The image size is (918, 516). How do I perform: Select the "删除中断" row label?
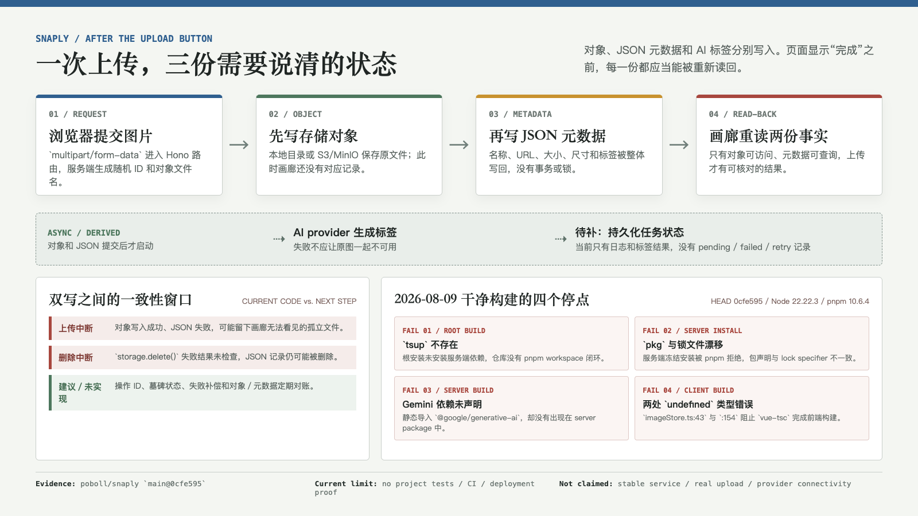pyautogui.click(x=76, y=358)
